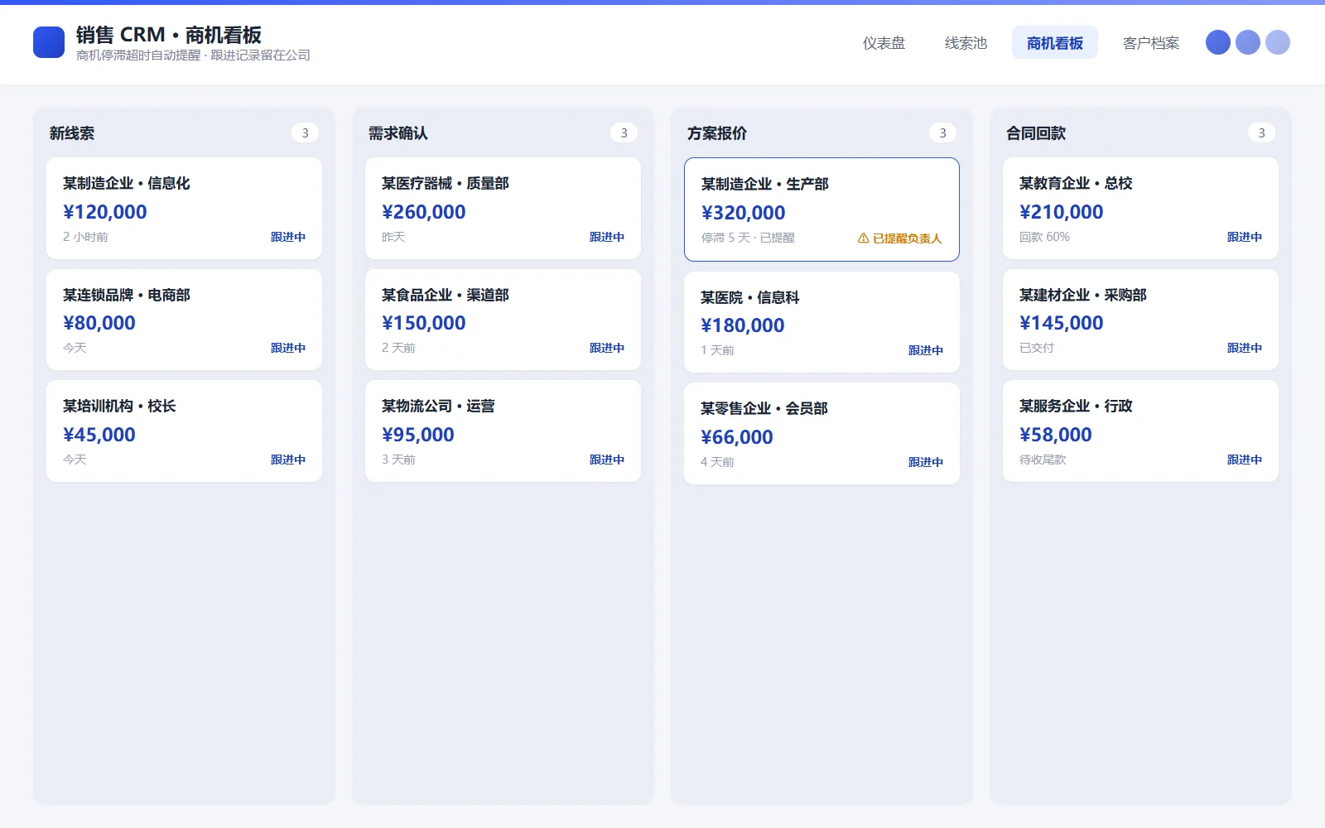The height and width of the screenshot is (828, 1325).
Task: Open the 某建材企业・采购部 card
Action: 1140,320
